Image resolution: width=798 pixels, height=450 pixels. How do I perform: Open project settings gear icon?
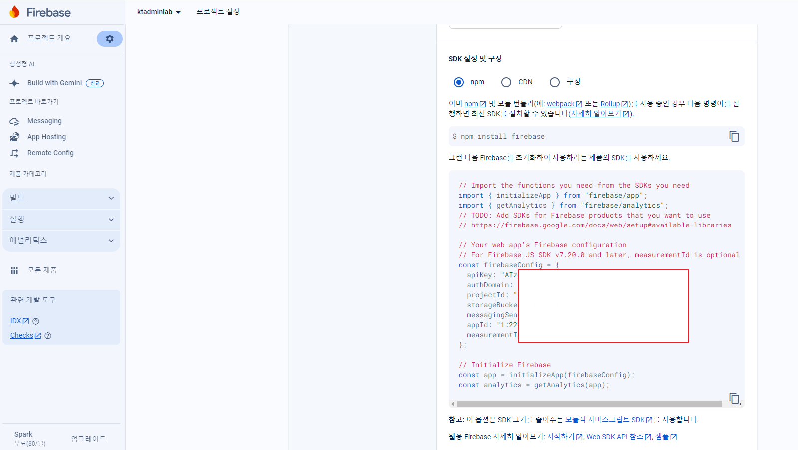click(110, 38)
